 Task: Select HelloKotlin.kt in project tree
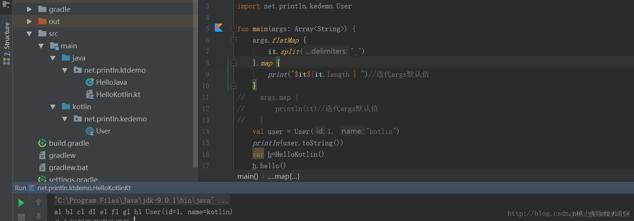tap(118, 94)
